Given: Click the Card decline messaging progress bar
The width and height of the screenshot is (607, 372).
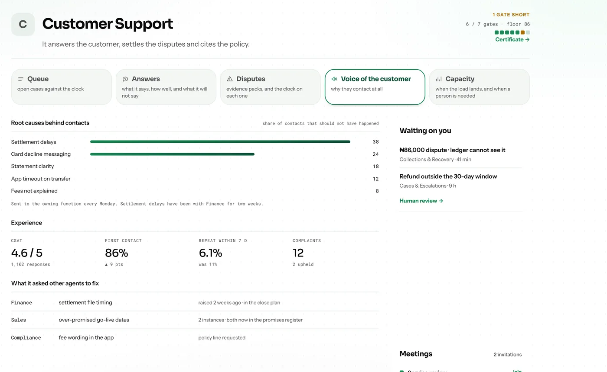Looking at the screenshot, I should pyautogui.click(x=172, y=154).
